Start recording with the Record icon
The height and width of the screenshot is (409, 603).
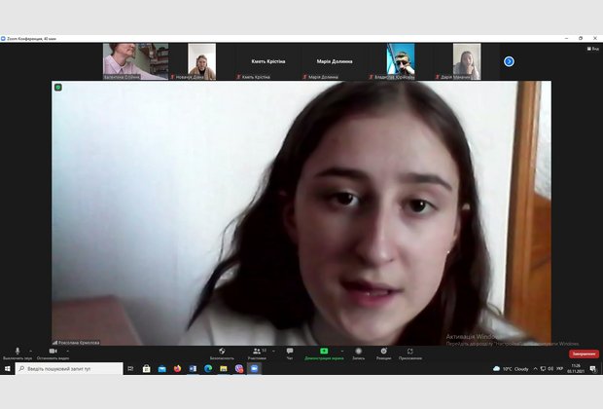(358, 352)
